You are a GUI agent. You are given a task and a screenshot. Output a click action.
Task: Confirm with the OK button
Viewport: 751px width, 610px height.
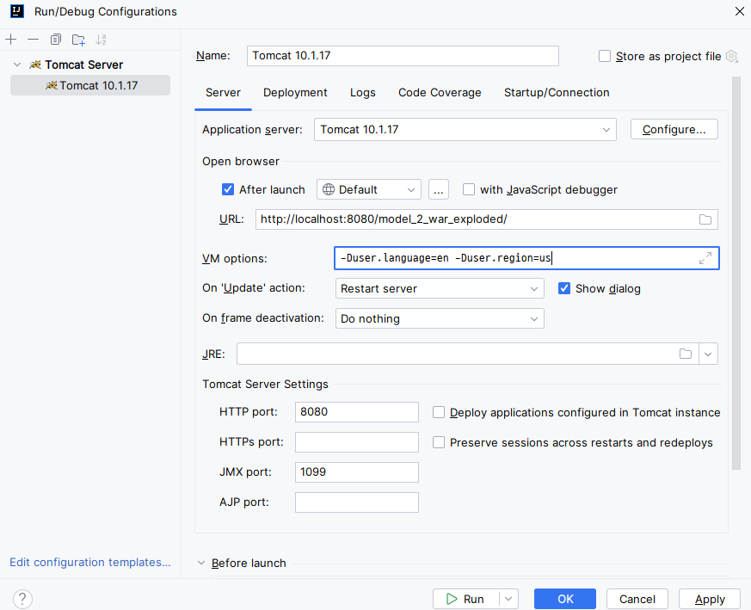tap(565, 599)
